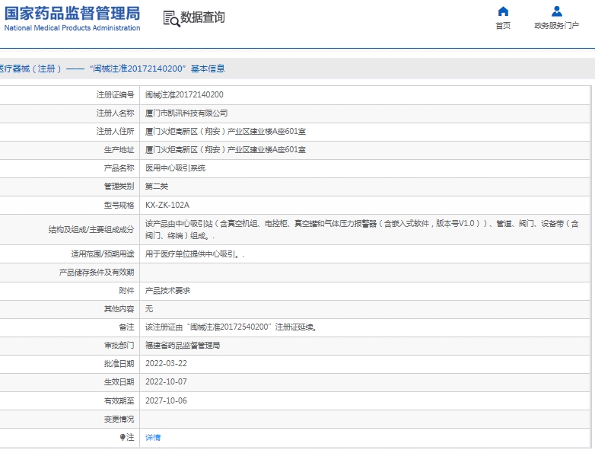Click the 审批部门 label
This screenshot has height=453, width=595.
pyautogui.click(x=119, y=345)
